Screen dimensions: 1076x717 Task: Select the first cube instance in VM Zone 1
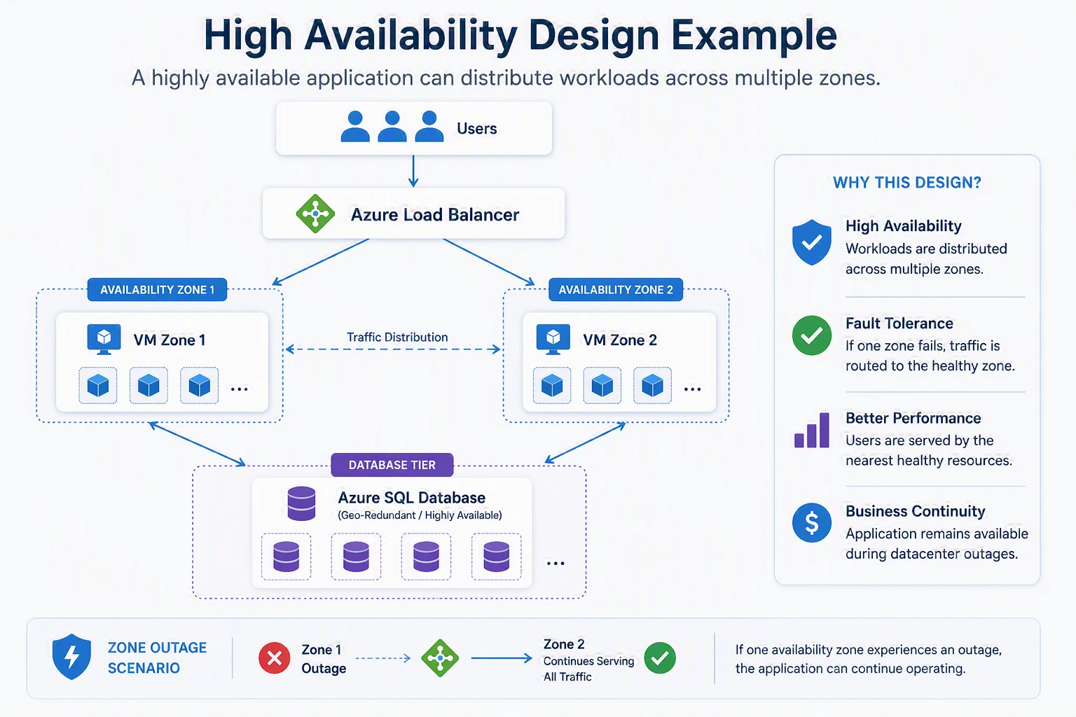pyautogui.click(x=98, y=385)
